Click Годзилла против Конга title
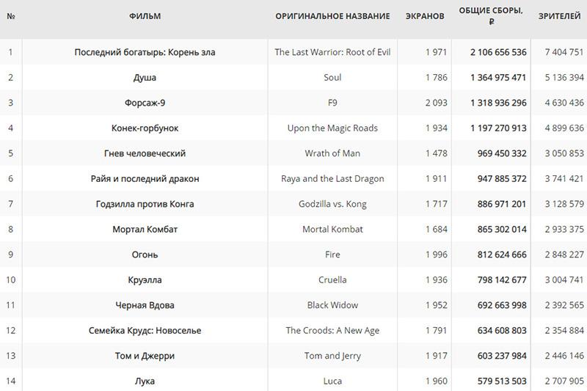 pos(145,204)
